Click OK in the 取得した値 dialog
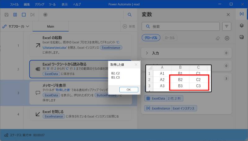Image resolution: width=248 pixels, height=141 pixels. pyautogui.click(x=129, y=90)
